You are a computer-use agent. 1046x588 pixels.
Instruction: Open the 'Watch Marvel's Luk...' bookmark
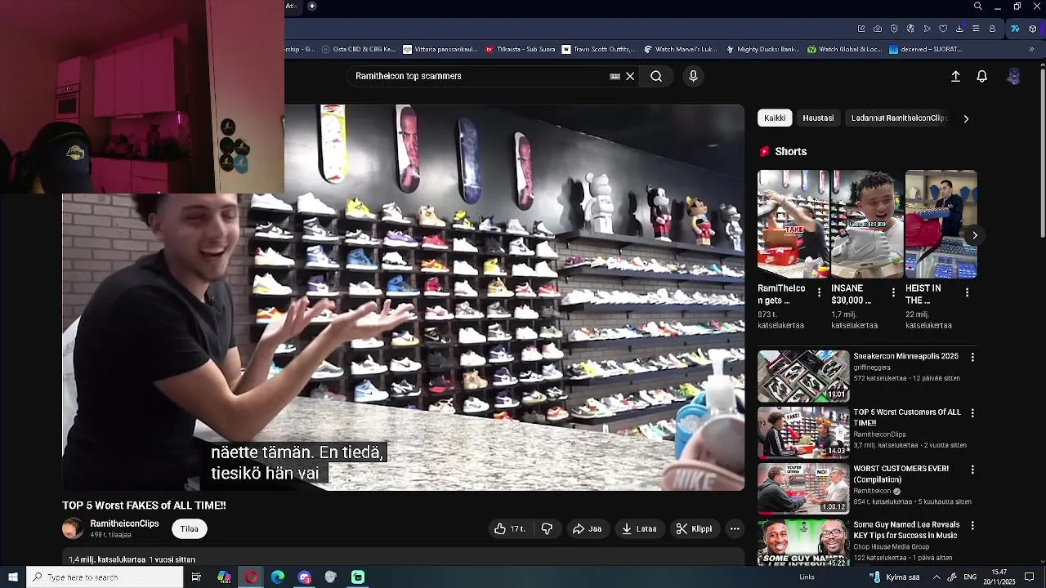point(681,49)
